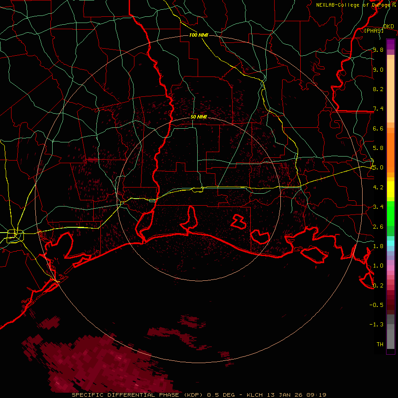Click the 50 NMI range ring label
398x398 pixels.
199,117
